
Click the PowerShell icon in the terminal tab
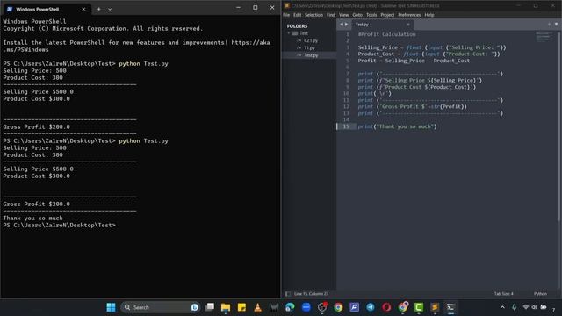click(10, 9)
